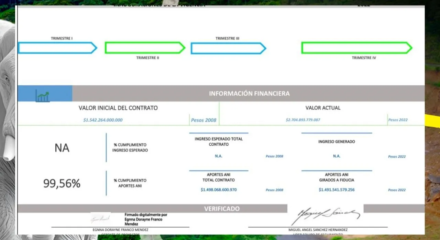The image size is (440, 240).
Task: Click INGRESO ESPERADO TOTAL CONTRATO heading
Action: (219, 142)
